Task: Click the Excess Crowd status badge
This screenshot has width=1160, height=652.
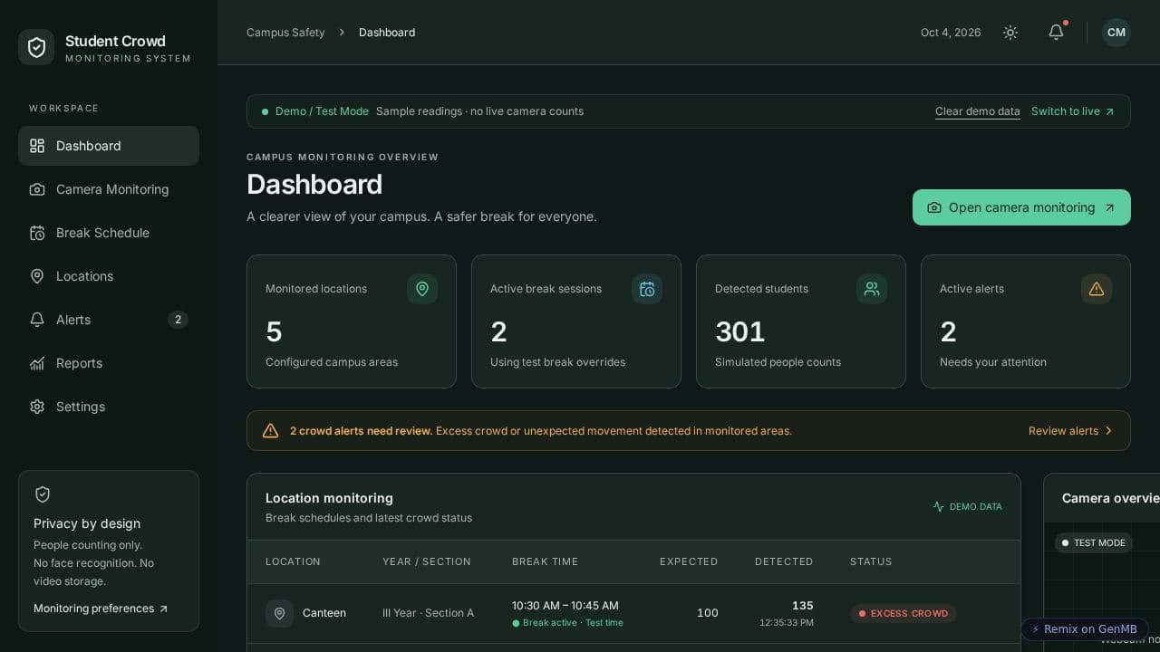Action: pyautogui.click(x=904, y=613)
